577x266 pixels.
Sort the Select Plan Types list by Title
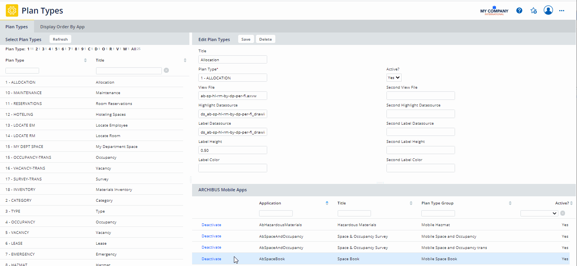point(185,60)
